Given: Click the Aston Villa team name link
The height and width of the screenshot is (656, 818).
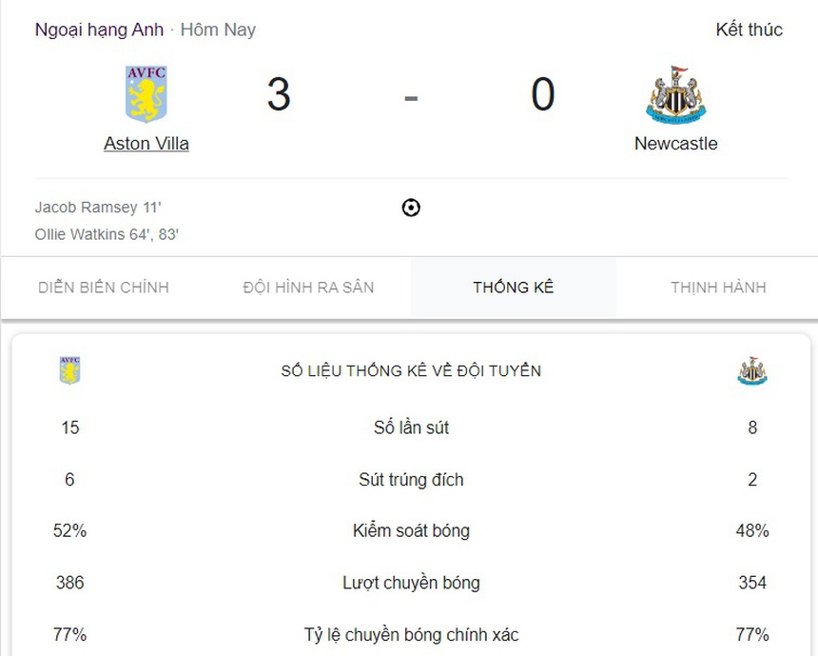Looking at the screenshot, I should [146, 143].
